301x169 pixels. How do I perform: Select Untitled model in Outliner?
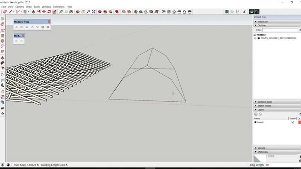click(x=261, y=35)
